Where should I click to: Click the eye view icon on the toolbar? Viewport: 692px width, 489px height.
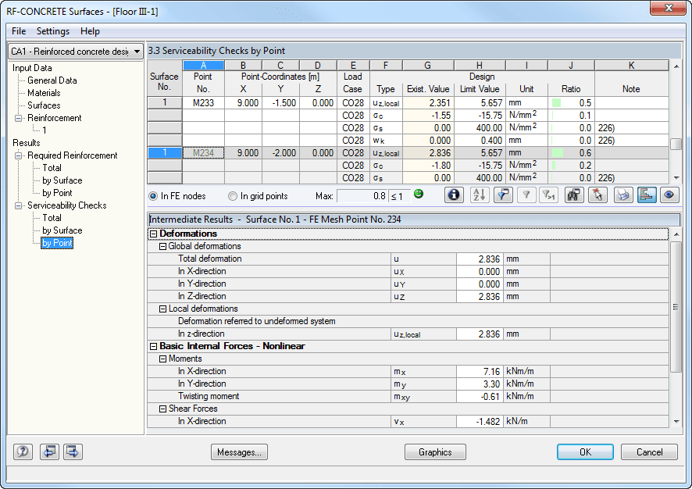click(x=669, y=195)
